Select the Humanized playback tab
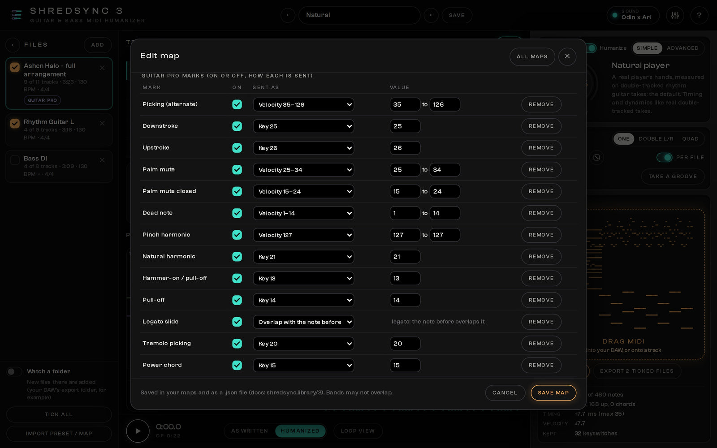 tap(300, 431)
